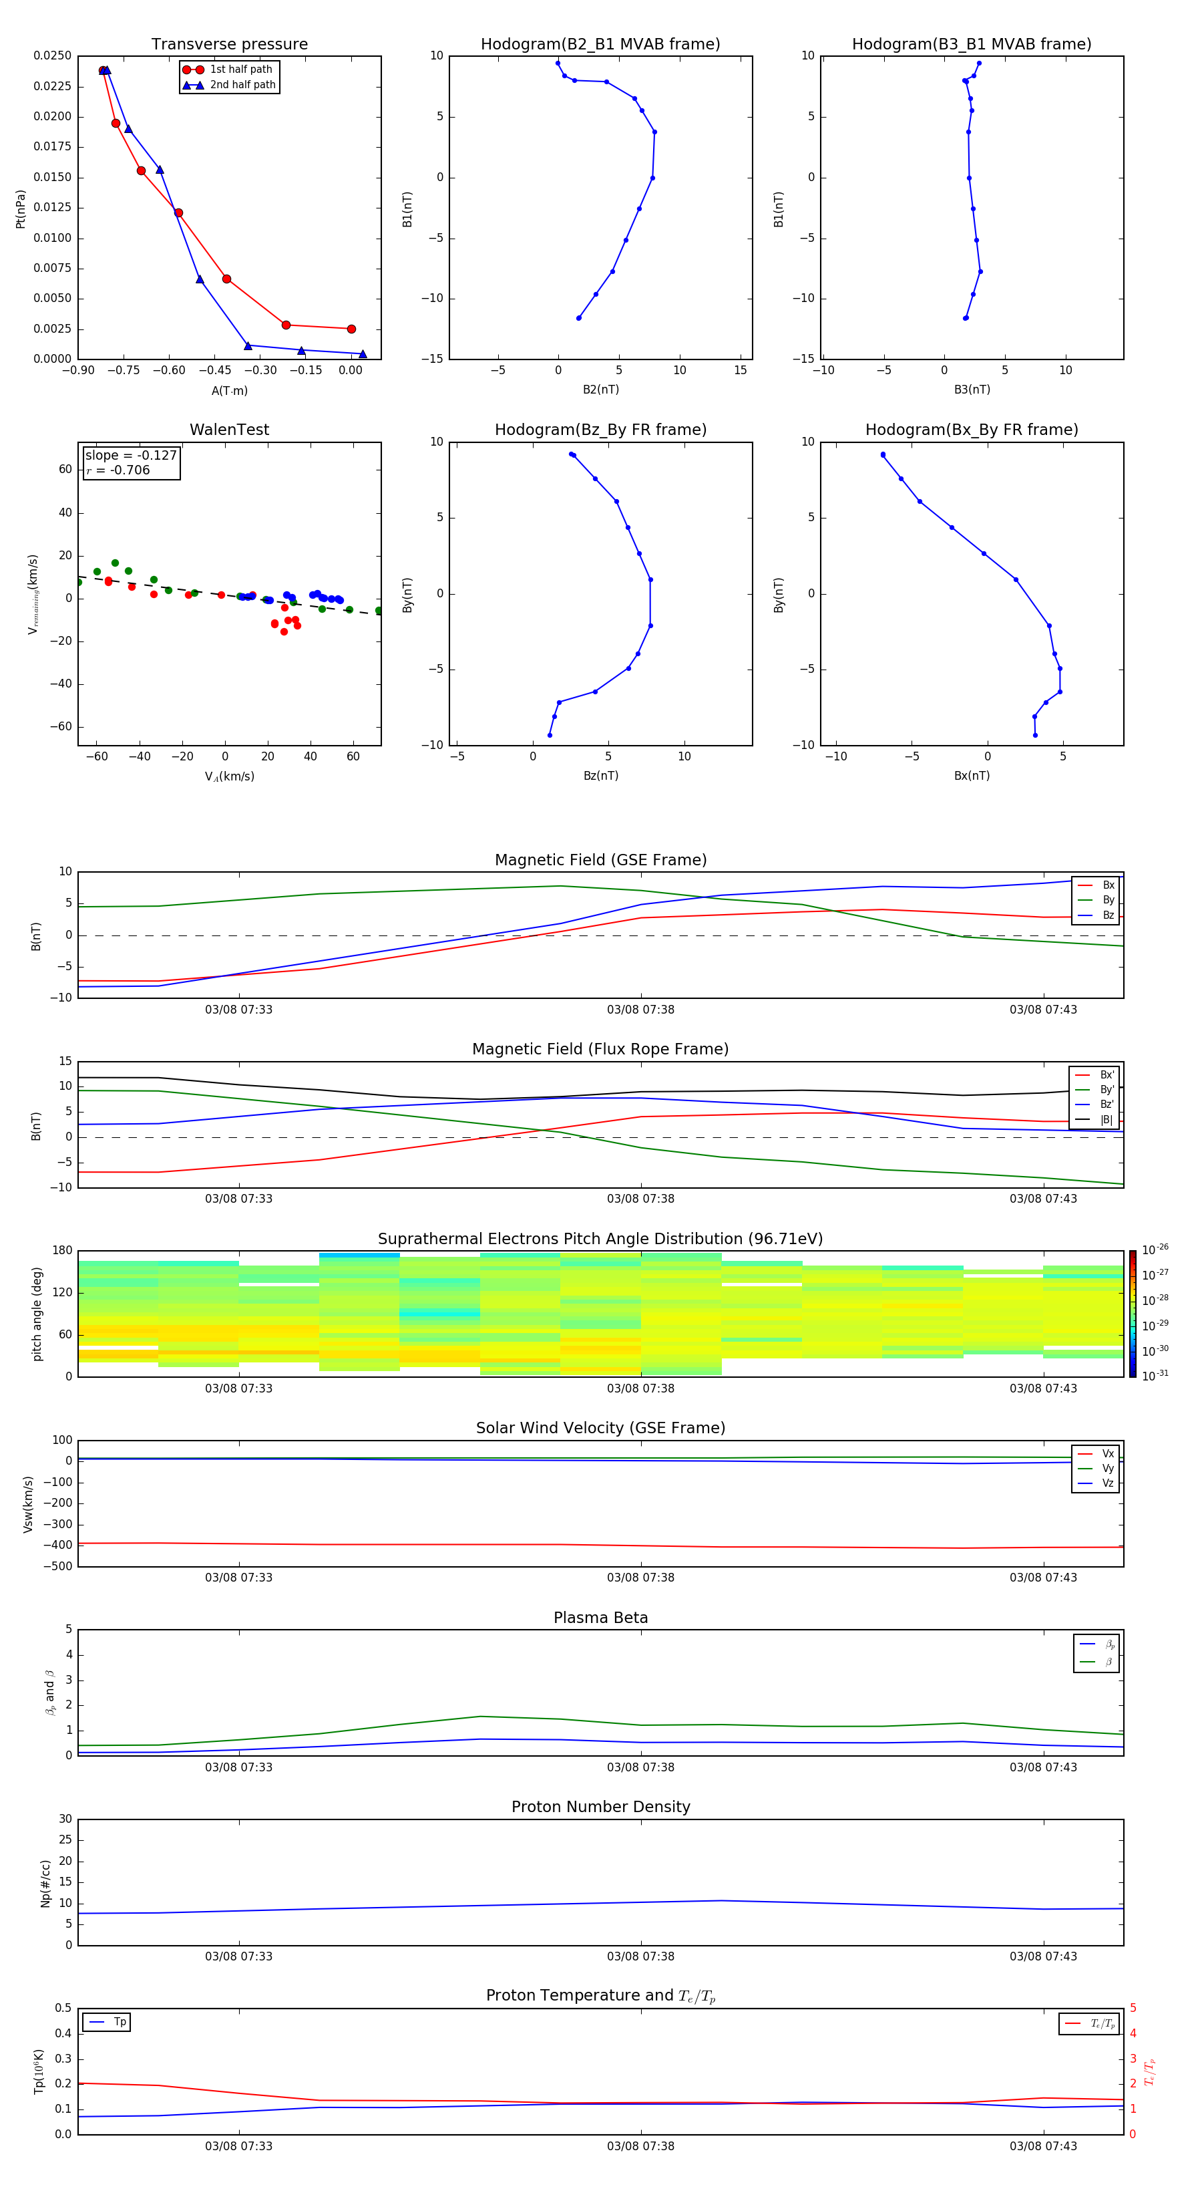Screen dimensions: 1202x2205
Task: Click 'pitch angle (deg)' axis label
Action: click(37, 1314)
